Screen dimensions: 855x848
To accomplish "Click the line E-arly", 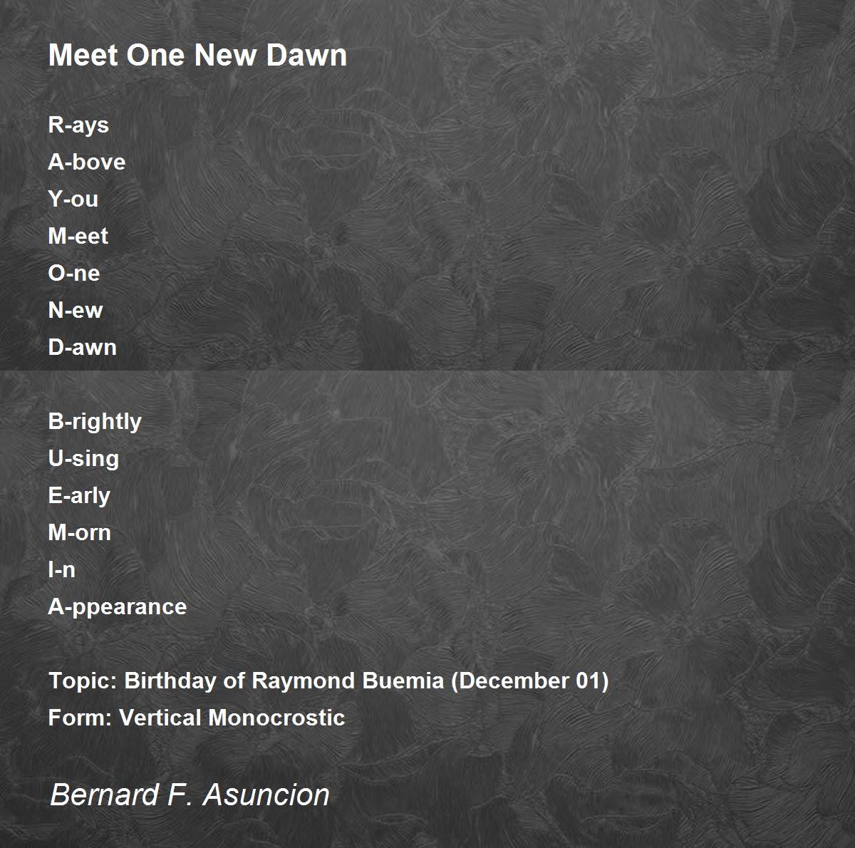I will click(79, 496).
